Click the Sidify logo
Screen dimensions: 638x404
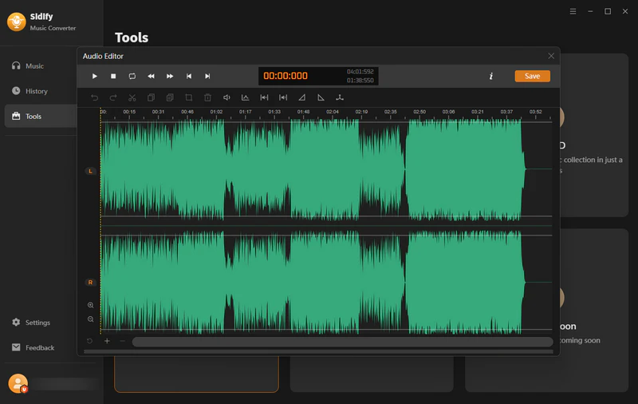pyautogui.click(x=16, y=22)
